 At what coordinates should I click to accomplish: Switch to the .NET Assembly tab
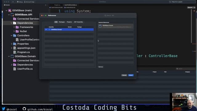click(x=78, y=22)
